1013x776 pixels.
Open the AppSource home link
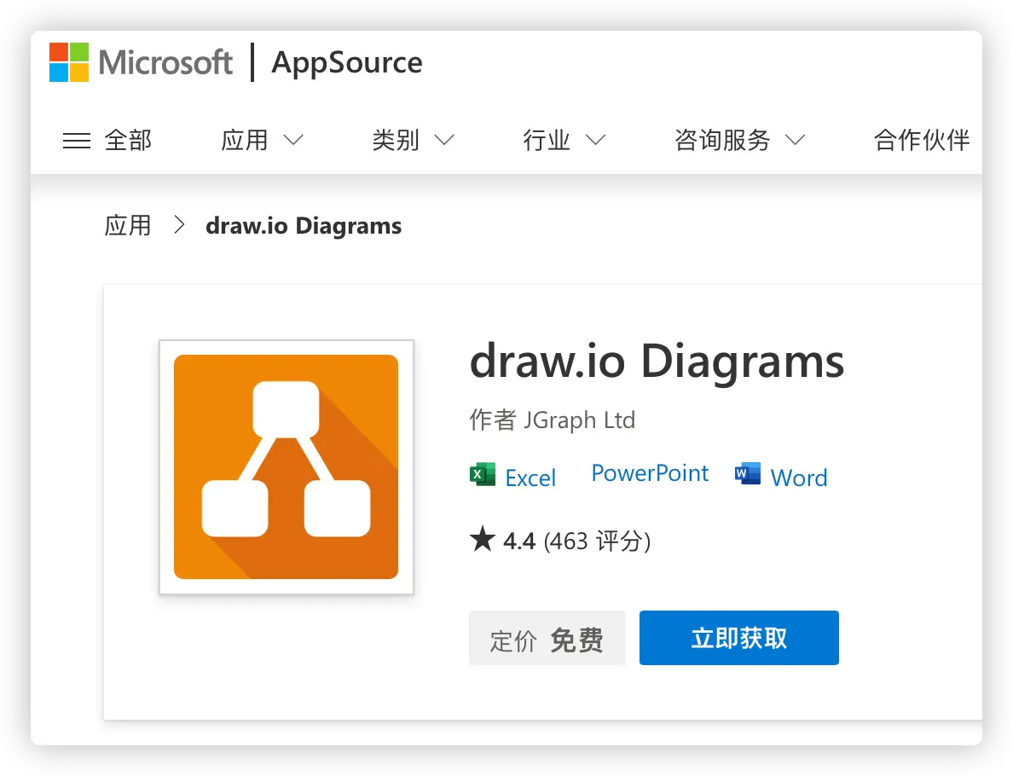[347, 63]
